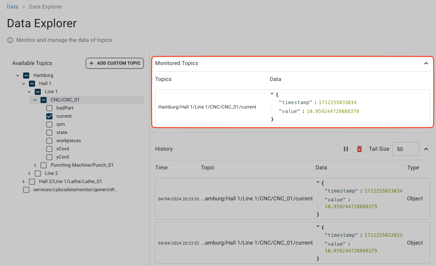436x266 pixels.
Task: Collapse the JSON data in the monitored topic
Action: [272, 94]
